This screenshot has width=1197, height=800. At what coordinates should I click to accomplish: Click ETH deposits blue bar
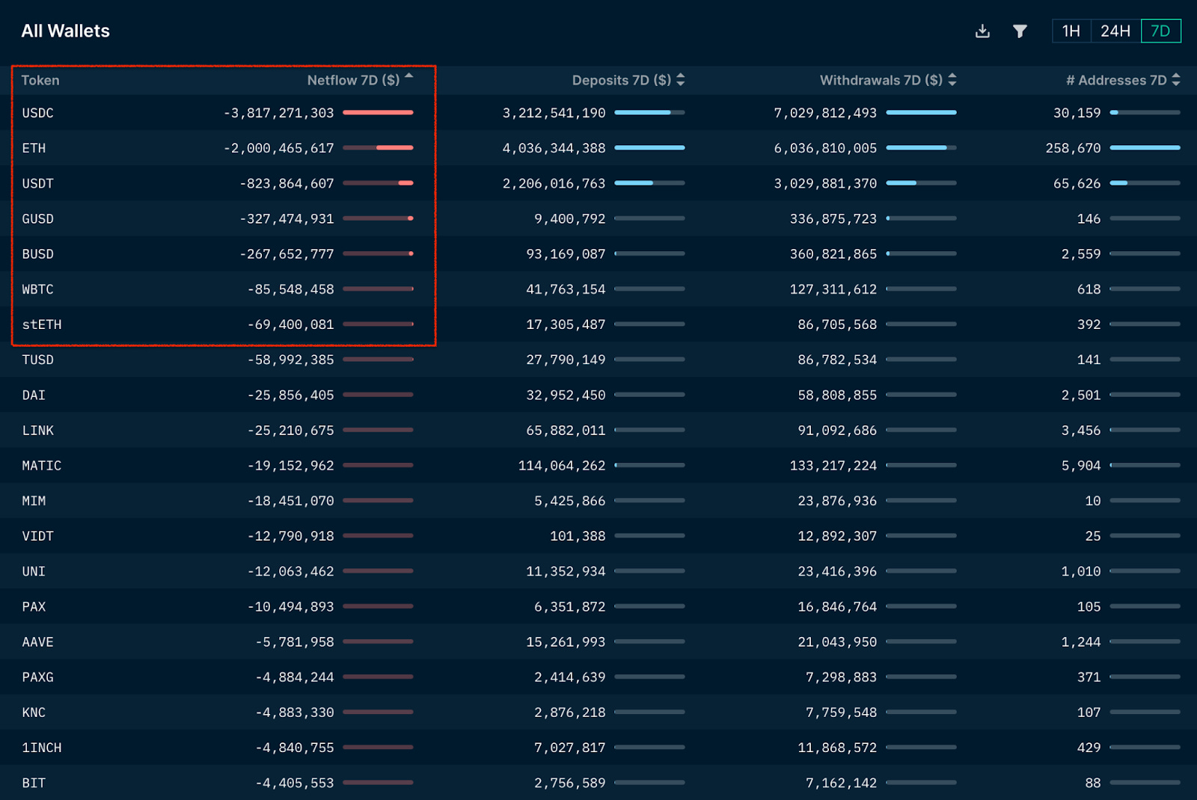coord(649,147)
